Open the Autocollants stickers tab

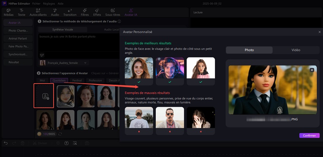(x=38, y=12)
